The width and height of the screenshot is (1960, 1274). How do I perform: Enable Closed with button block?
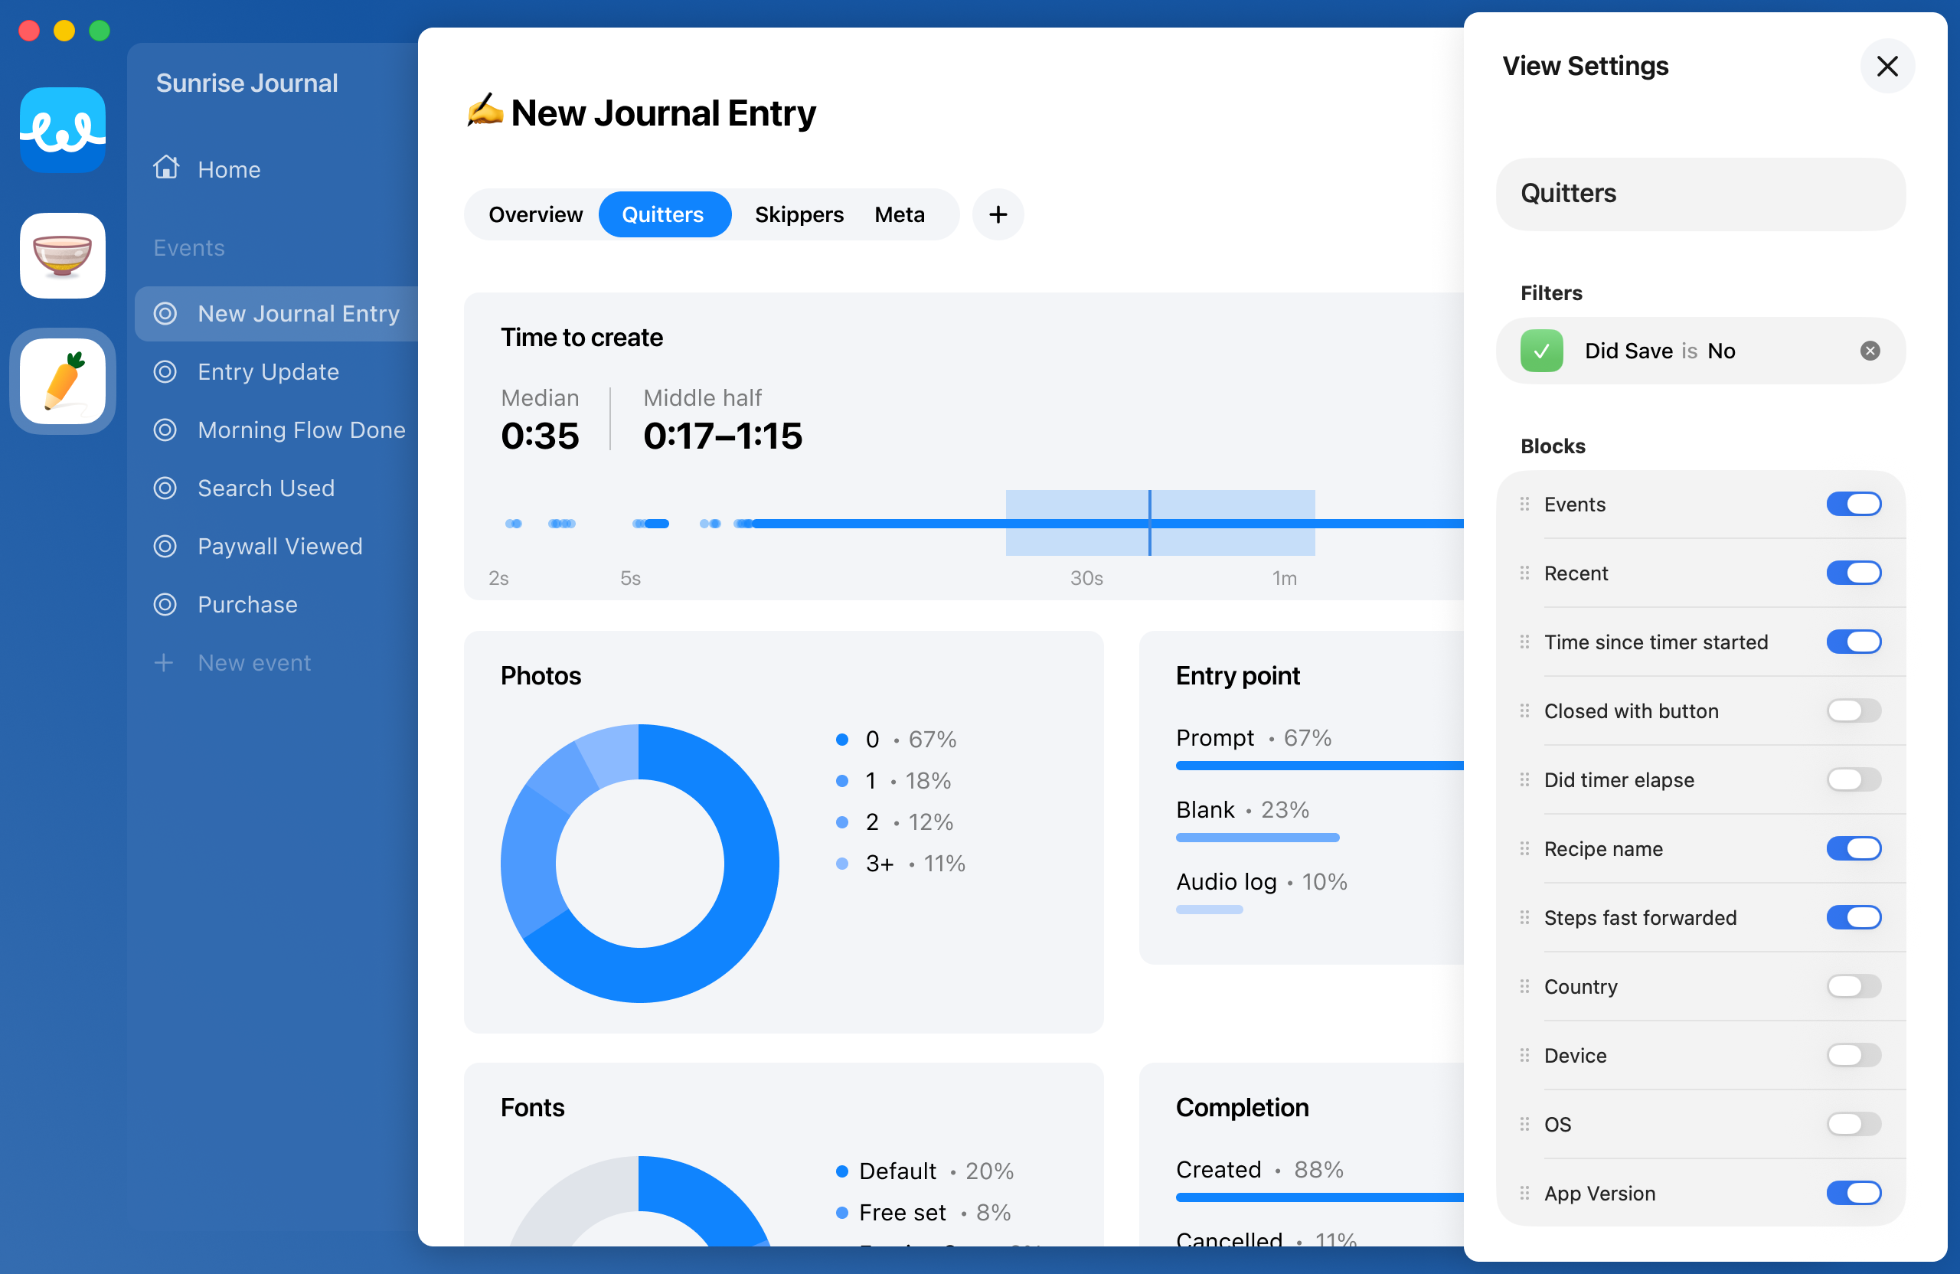pos(1853,710)
